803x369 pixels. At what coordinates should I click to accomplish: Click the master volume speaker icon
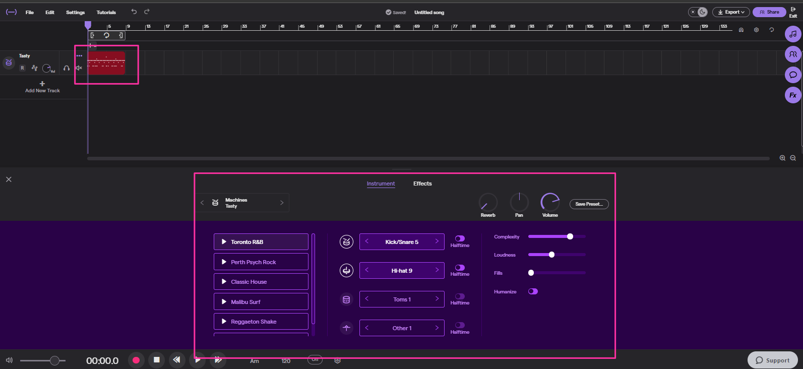point(9,360)
